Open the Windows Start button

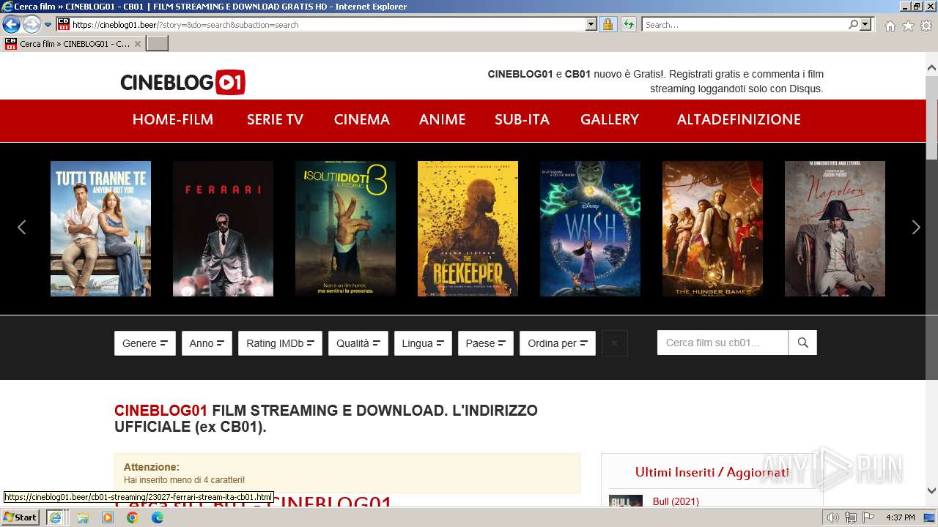click(x=21, y=517)
